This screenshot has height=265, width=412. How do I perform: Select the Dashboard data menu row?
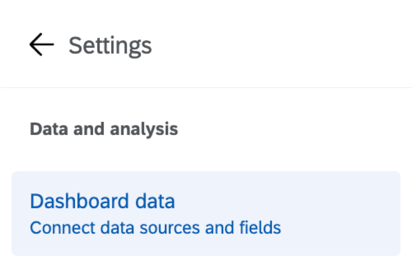click(206, 213)
